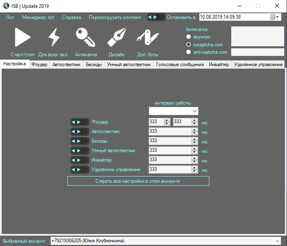Minimize the ISB window
The width and height of the screenshot is (287, 246).
point(240,6)
